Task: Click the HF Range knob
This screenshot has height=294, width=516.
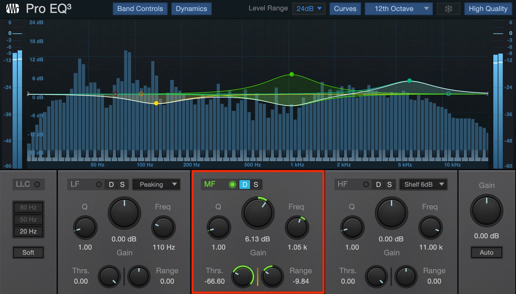Action: pos(406,277)
